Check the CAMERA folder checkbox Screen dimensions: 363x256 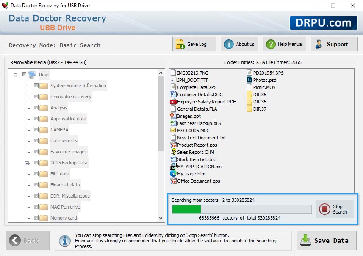[x=36, y=130]
